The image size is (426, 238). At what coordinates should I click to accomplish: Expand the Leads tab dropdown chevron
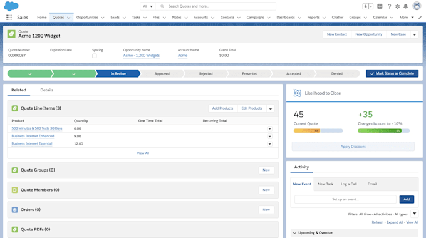point(124,18)
